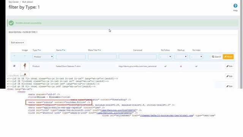Open the Markup filter dropdown

(181, 57)
